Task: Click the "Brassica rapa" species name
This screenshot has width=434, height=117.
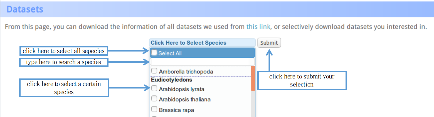Action: pos(176,110)
